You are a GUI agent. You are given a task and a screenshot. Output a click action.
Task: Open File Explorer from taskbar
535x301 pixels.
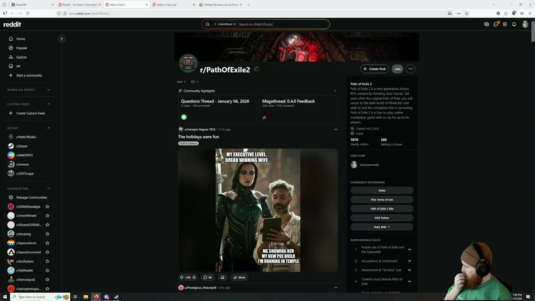tap(86, 297)
